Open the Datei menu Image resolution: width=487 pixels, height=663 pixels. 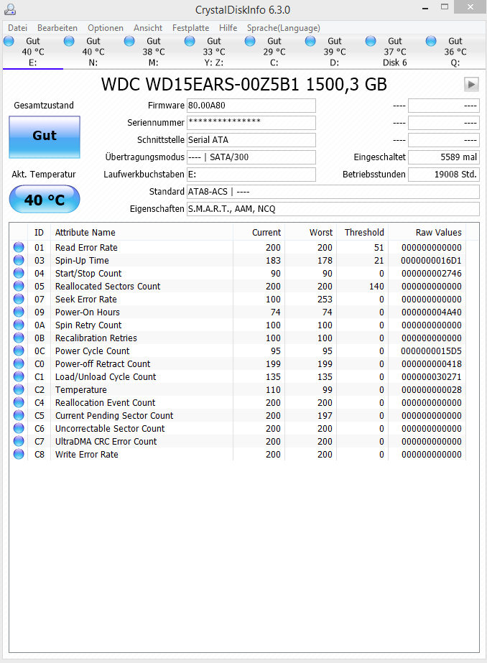click(17, 28)
